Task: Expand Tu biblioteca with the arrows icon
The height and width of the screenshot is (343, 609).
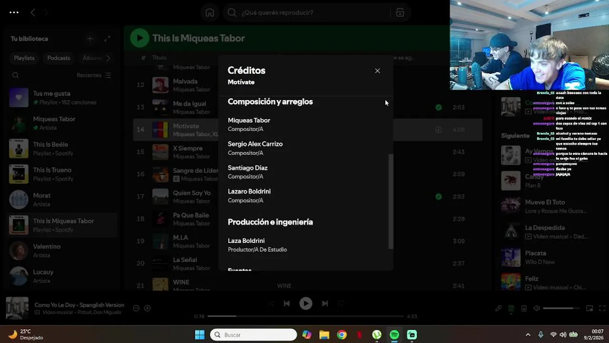Action: 108,39
